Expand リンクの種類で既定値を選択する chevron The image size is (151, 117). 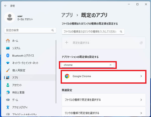coord(141,113)
